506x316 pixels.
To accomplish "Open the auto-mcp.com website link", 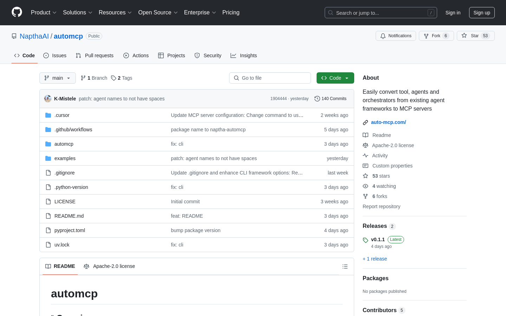I will coord(389,122).
